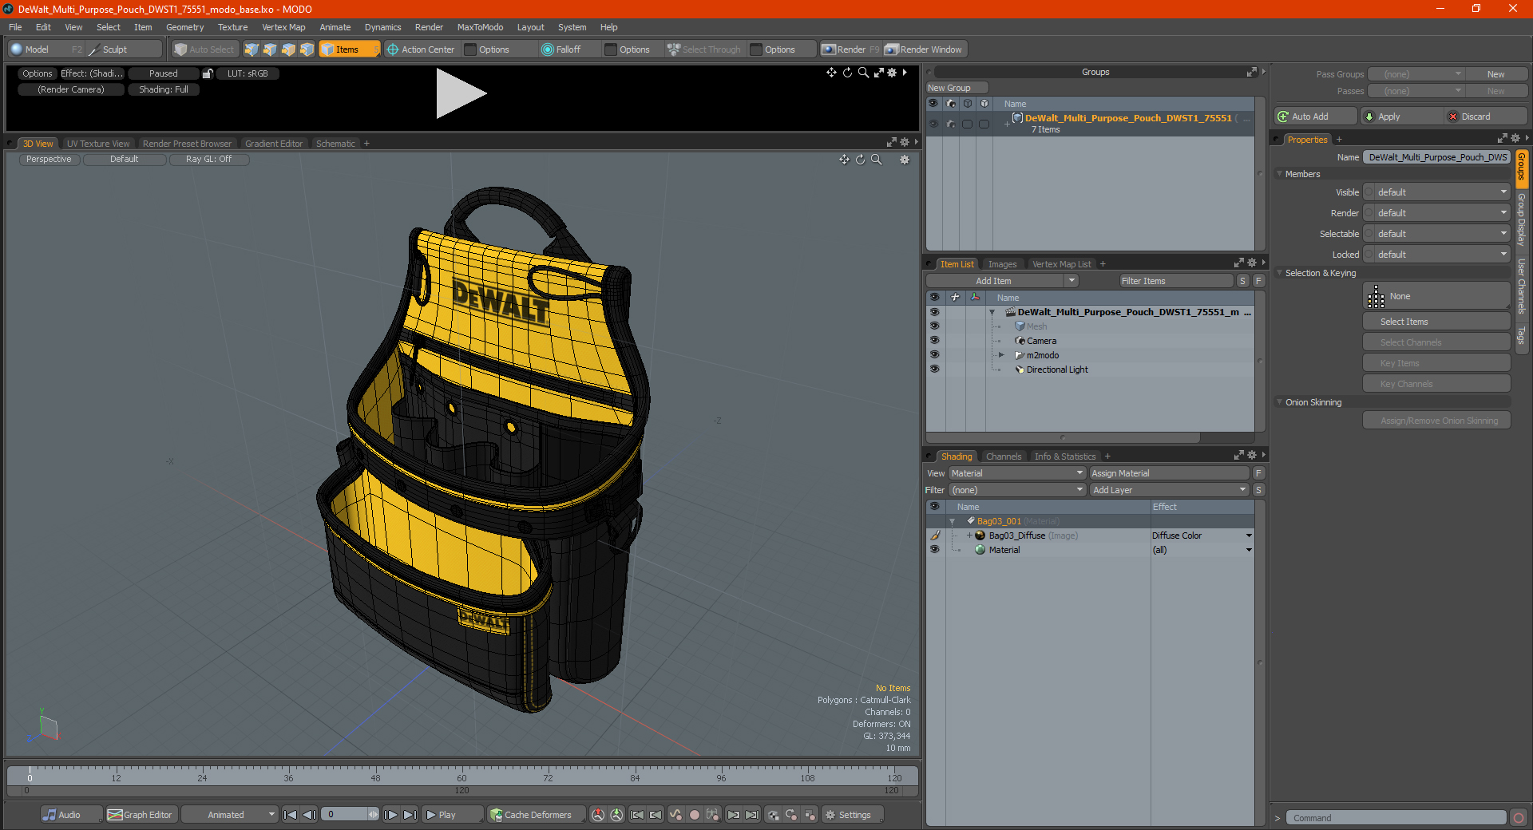Activate Polygons selection mode cube icon
This screenshot has width=1533, height=830.
(x=288, y=49)
